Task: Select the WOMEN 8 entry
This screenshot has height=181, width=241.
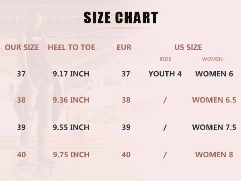Action: (x=214, y=155)
